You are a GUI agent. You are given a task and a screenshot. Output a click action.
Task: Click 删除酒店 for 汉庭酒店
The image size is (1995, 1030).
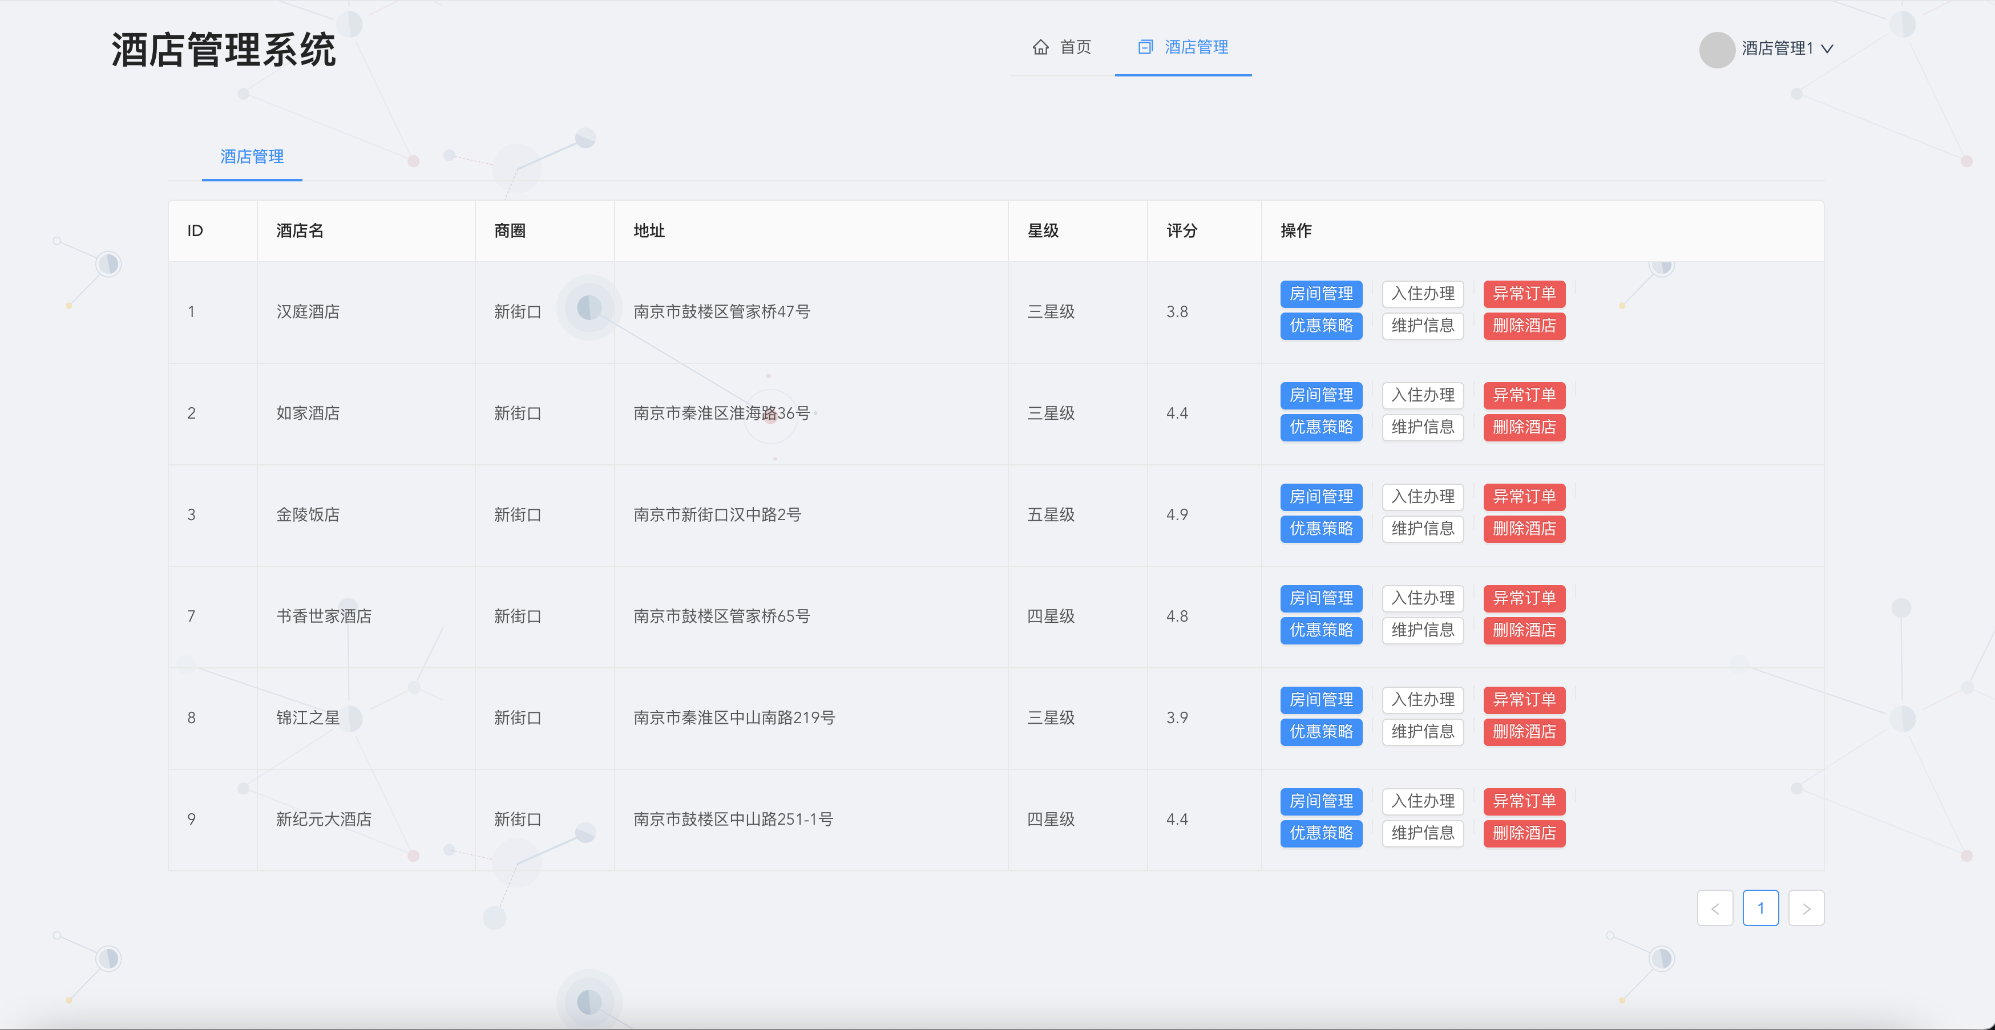pos(1524,326)
